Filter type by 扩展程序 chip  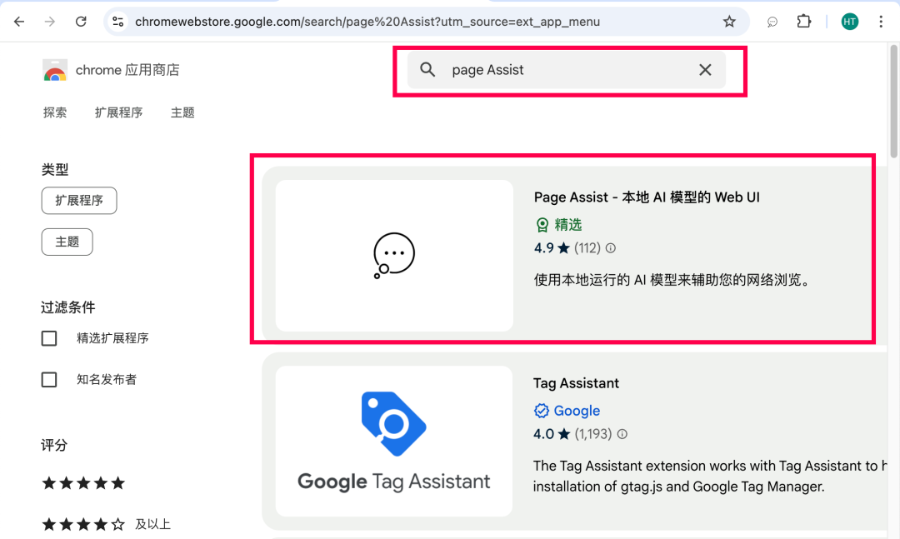pyautogui.click(x=79, y=200)
